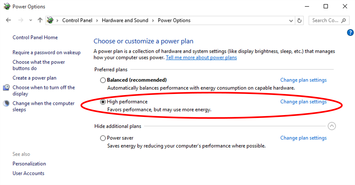Collapse additional plans with the chevron button
Screen dimensions: 355x185
pos(331,126)
